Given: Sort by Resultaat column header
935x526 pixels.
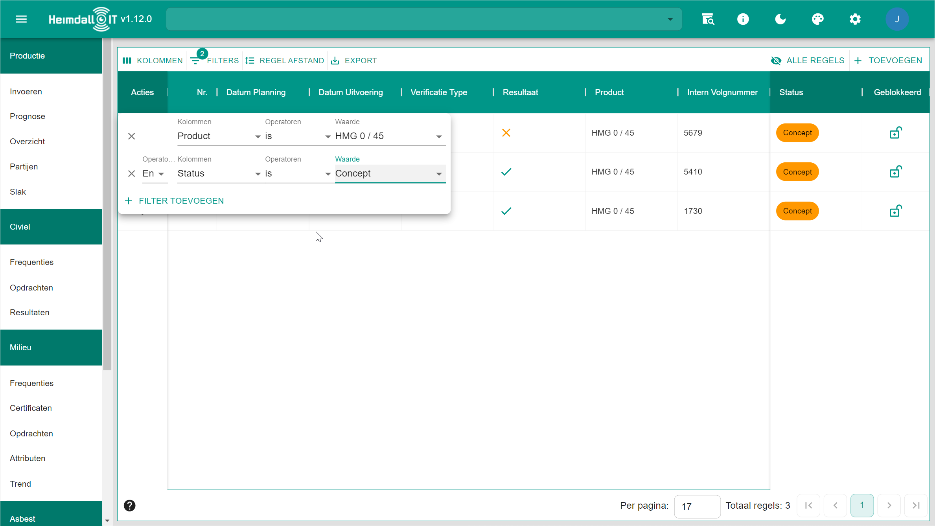Looking at the screenshot, I should [520, 92].
